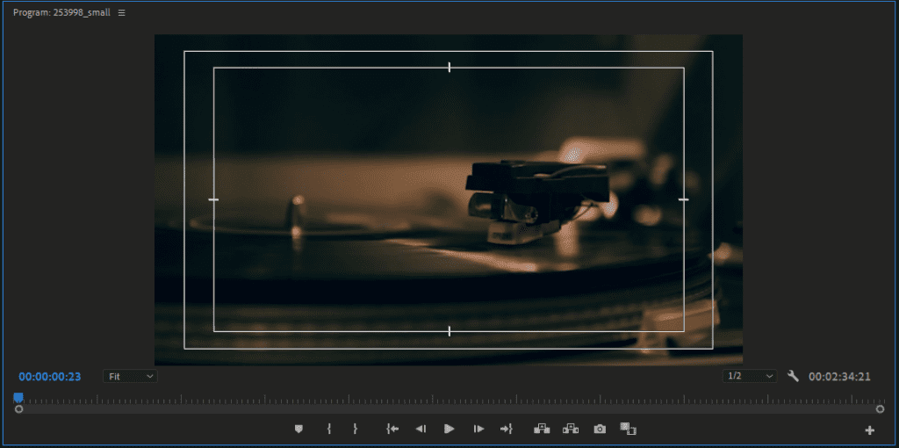Click the zoom scroll bar's left end handle
Screen dimensions: 899x448
point(19,409)
